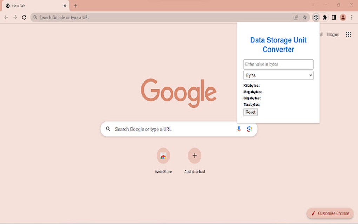Go back using the browser back arrow
Viewport: 358px width, 224px height.
coord(6,17)
